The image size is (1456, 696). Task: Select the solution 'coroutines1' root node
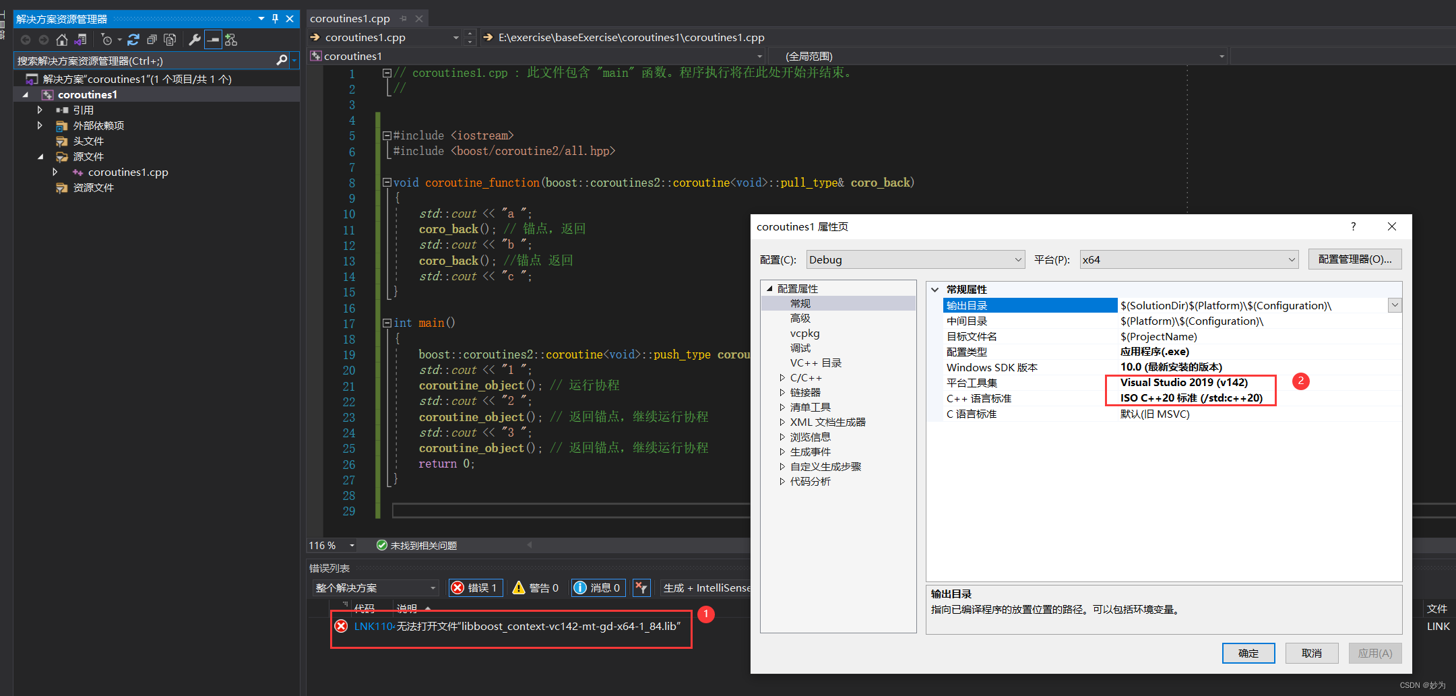coord(137,79)
